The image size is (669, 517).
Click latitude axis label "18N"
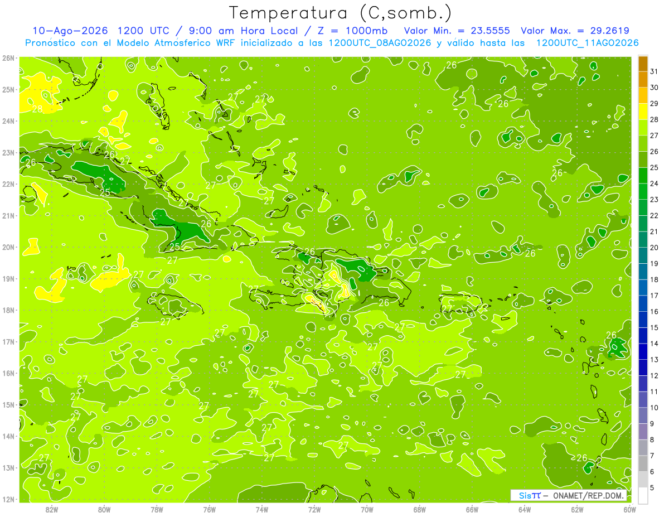tap(8, 310)
